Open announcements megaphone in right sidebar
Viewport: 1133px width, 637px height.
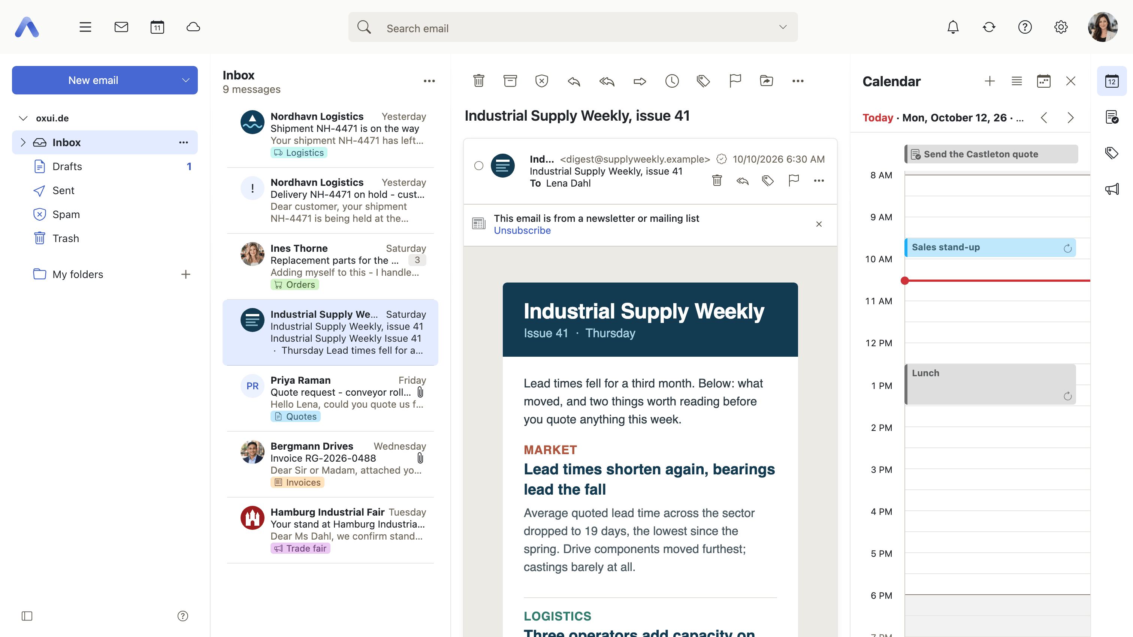[1111, 189]
